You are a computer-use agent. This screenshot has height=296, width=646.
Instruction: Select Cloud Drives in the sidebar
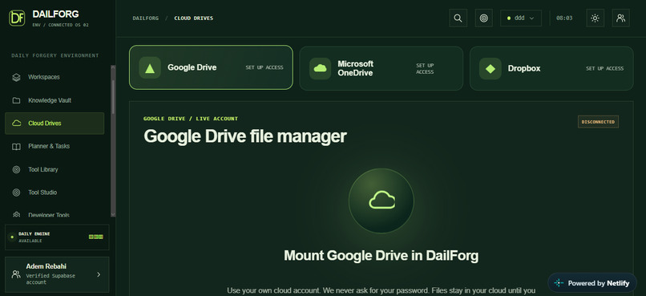coord(55,124)
